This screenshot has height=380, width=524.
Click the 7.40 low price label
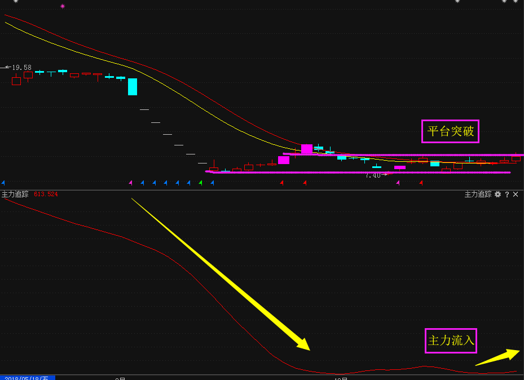[373, 175]
